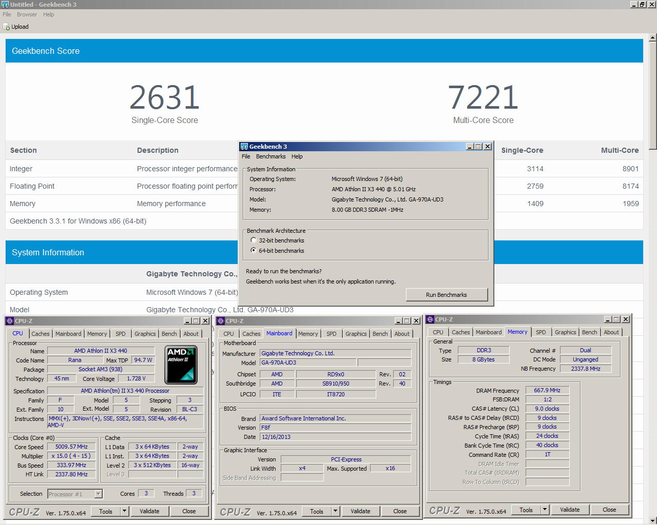The image size is (657, 525).
Task: Click Close button in left CPU-Z window
Action: click(189, 511)
